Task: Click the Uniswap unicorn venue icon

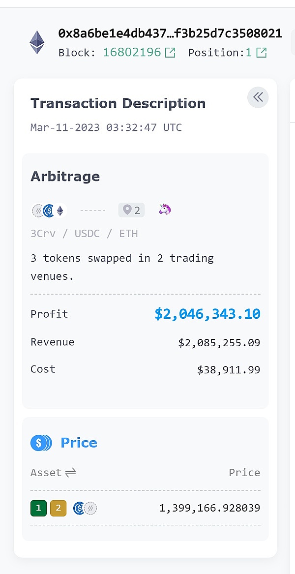Action: click(165, 210)
